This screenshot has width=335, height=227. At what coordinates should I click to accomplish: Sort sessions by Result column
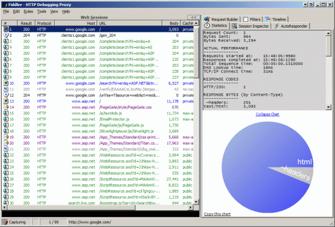click(26, 23)
